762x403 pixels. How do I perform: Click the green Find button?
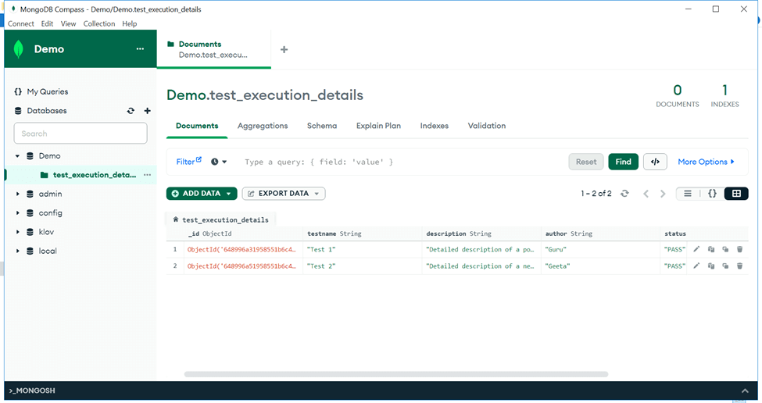tap(623, 162)
